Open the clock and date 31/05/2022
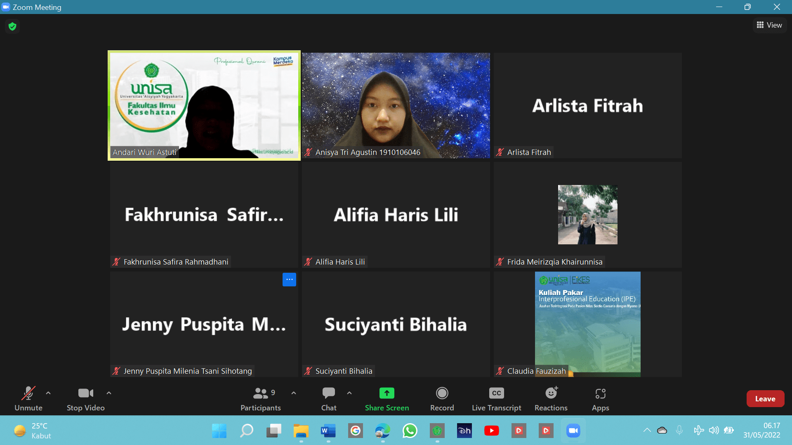The width and height of the screenshot is (792, 445). tap(762, 430)
